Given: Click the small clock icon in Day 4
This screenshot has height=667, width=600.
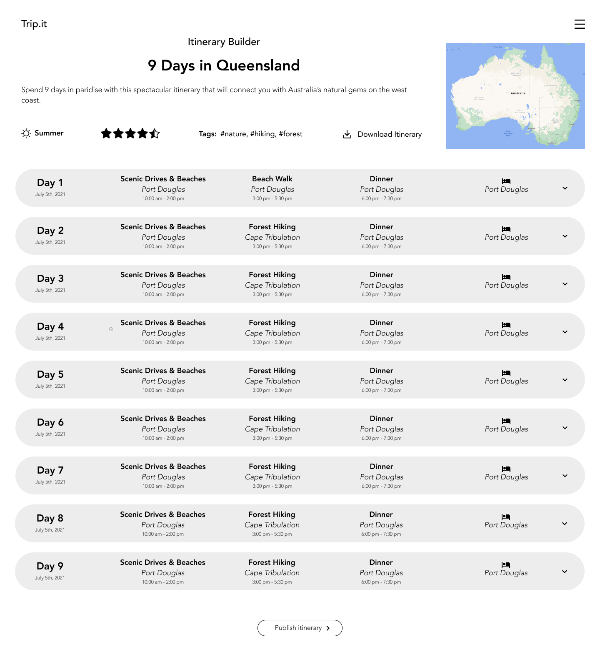Looking at the screenshot, I should click(111, 329).
